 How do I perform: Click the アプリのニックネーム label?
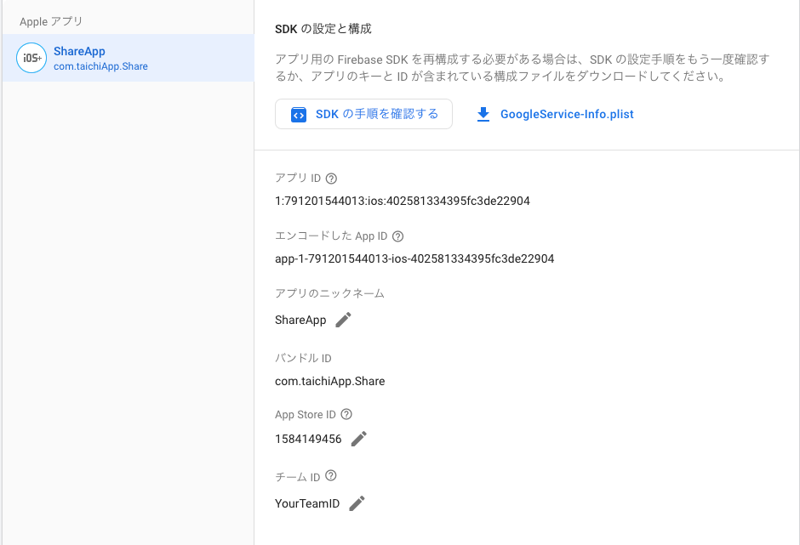coord(329,293)
